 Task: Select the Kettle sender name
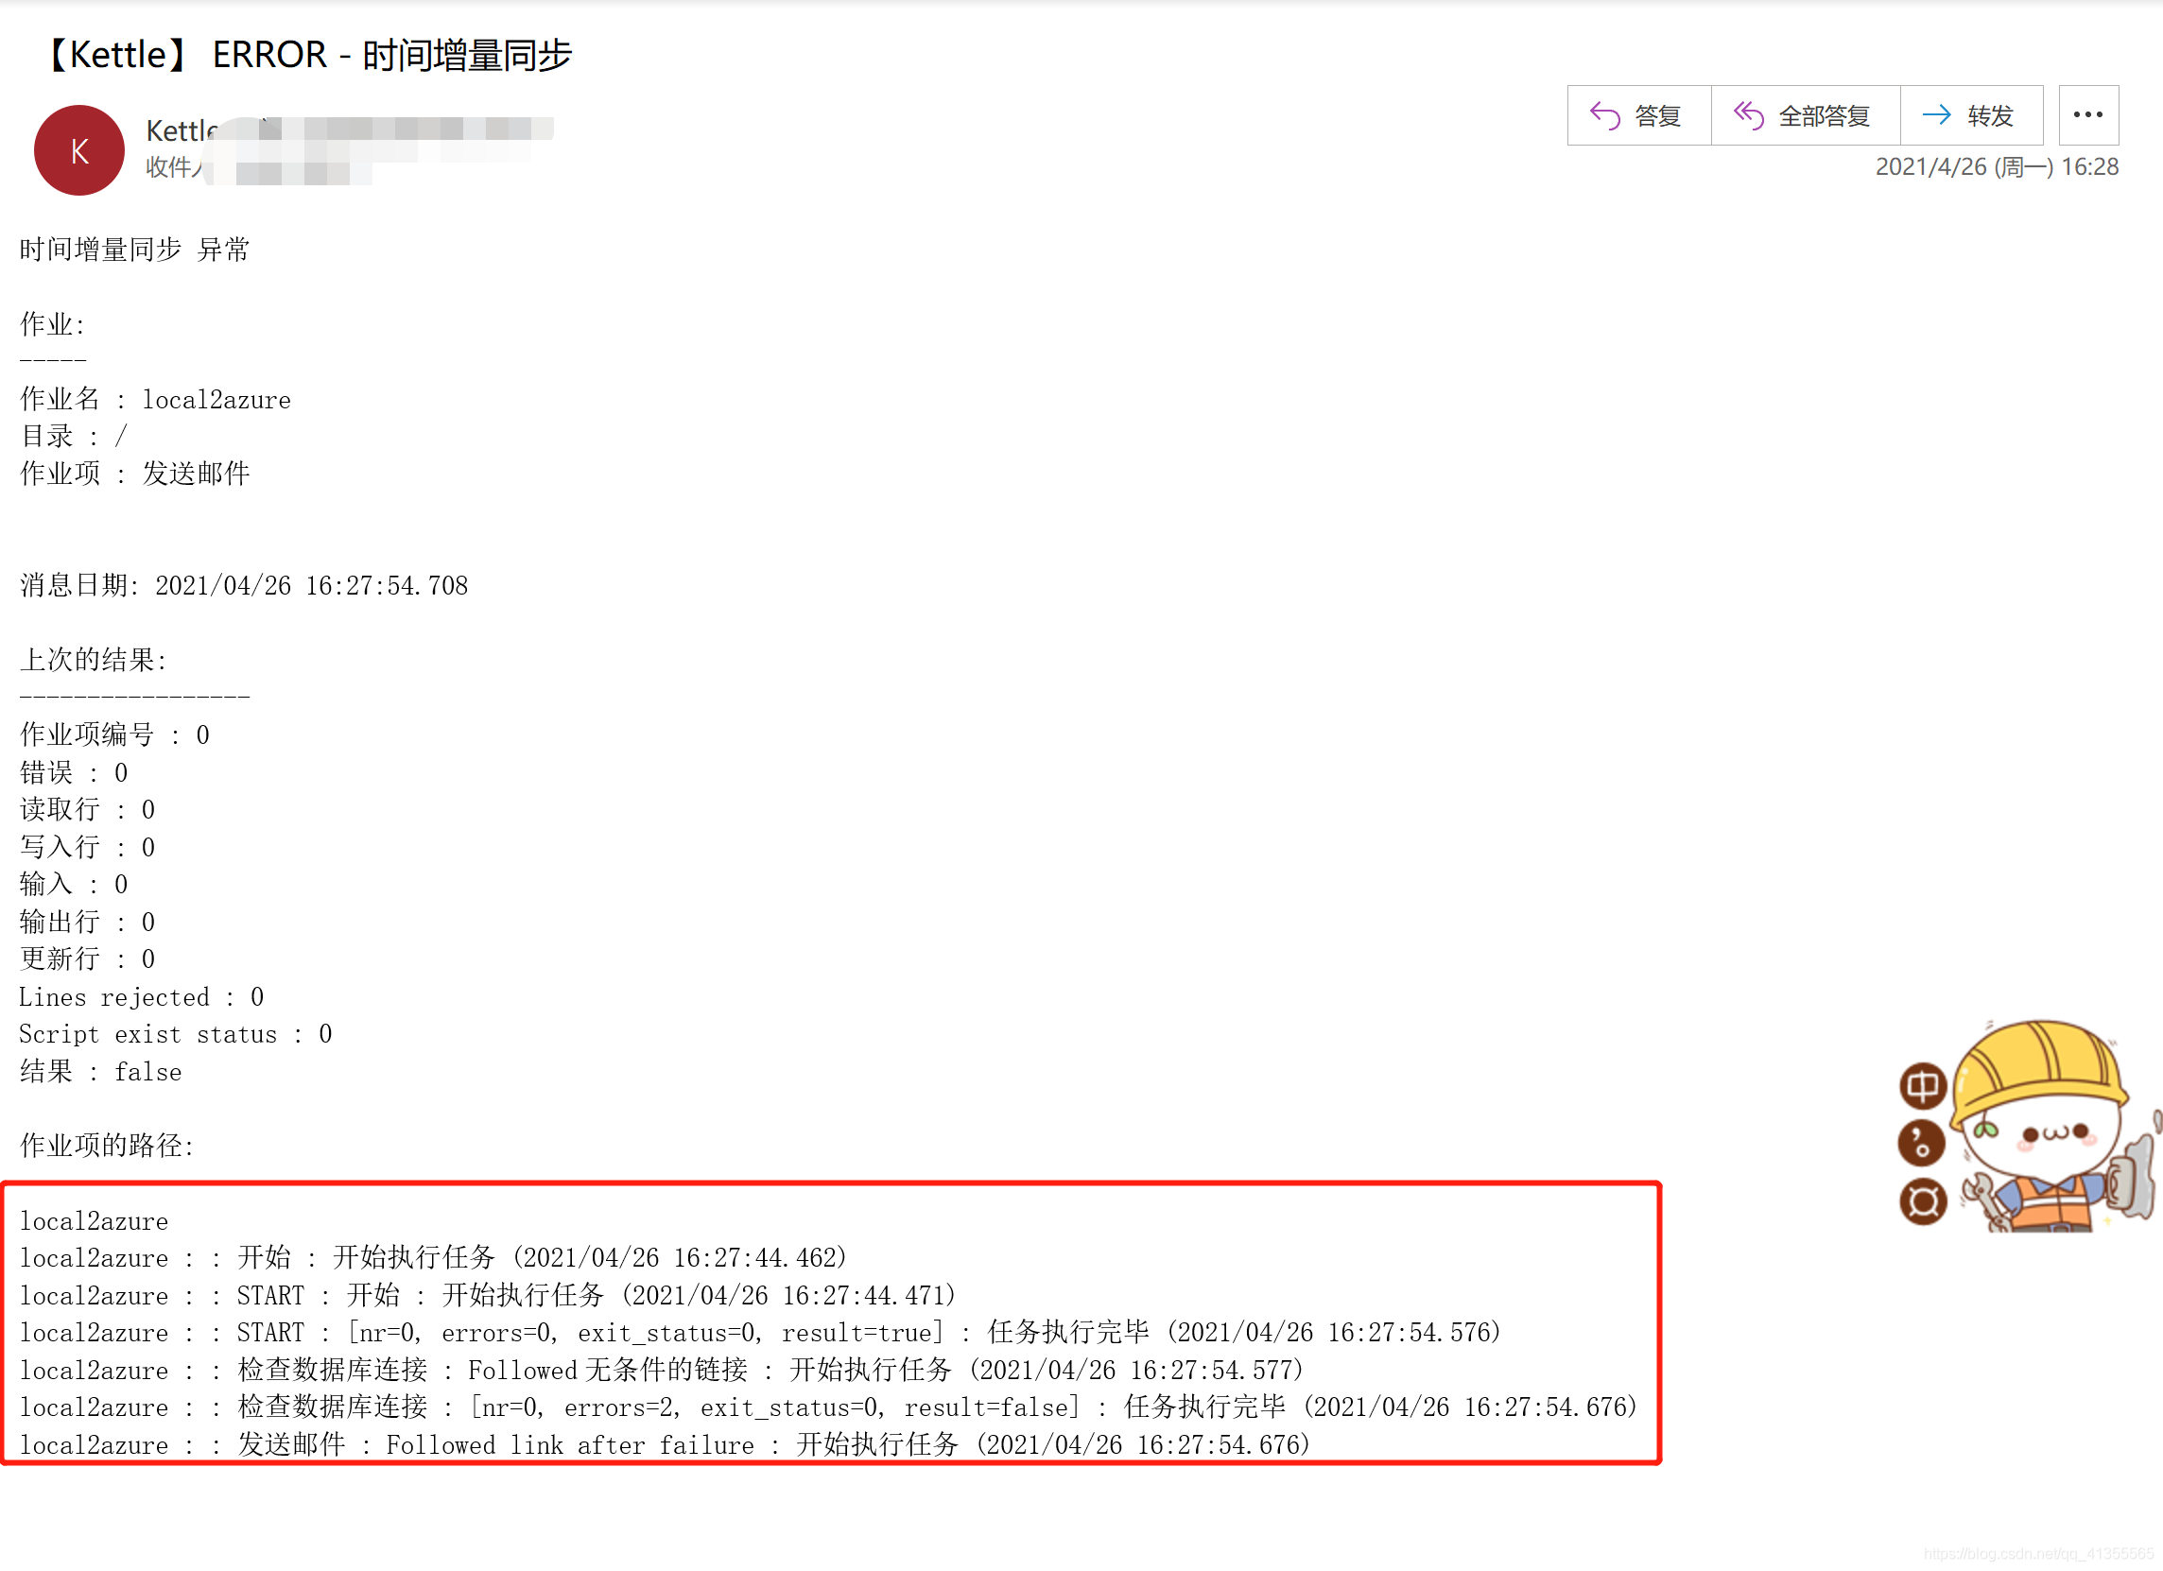[182, 129]
